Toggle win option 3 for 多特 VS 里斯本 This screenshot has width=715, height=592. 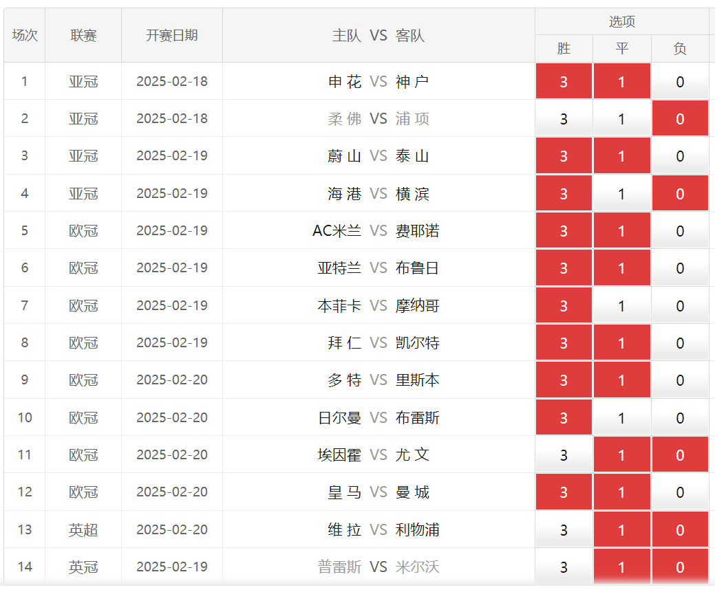(564, 380)
